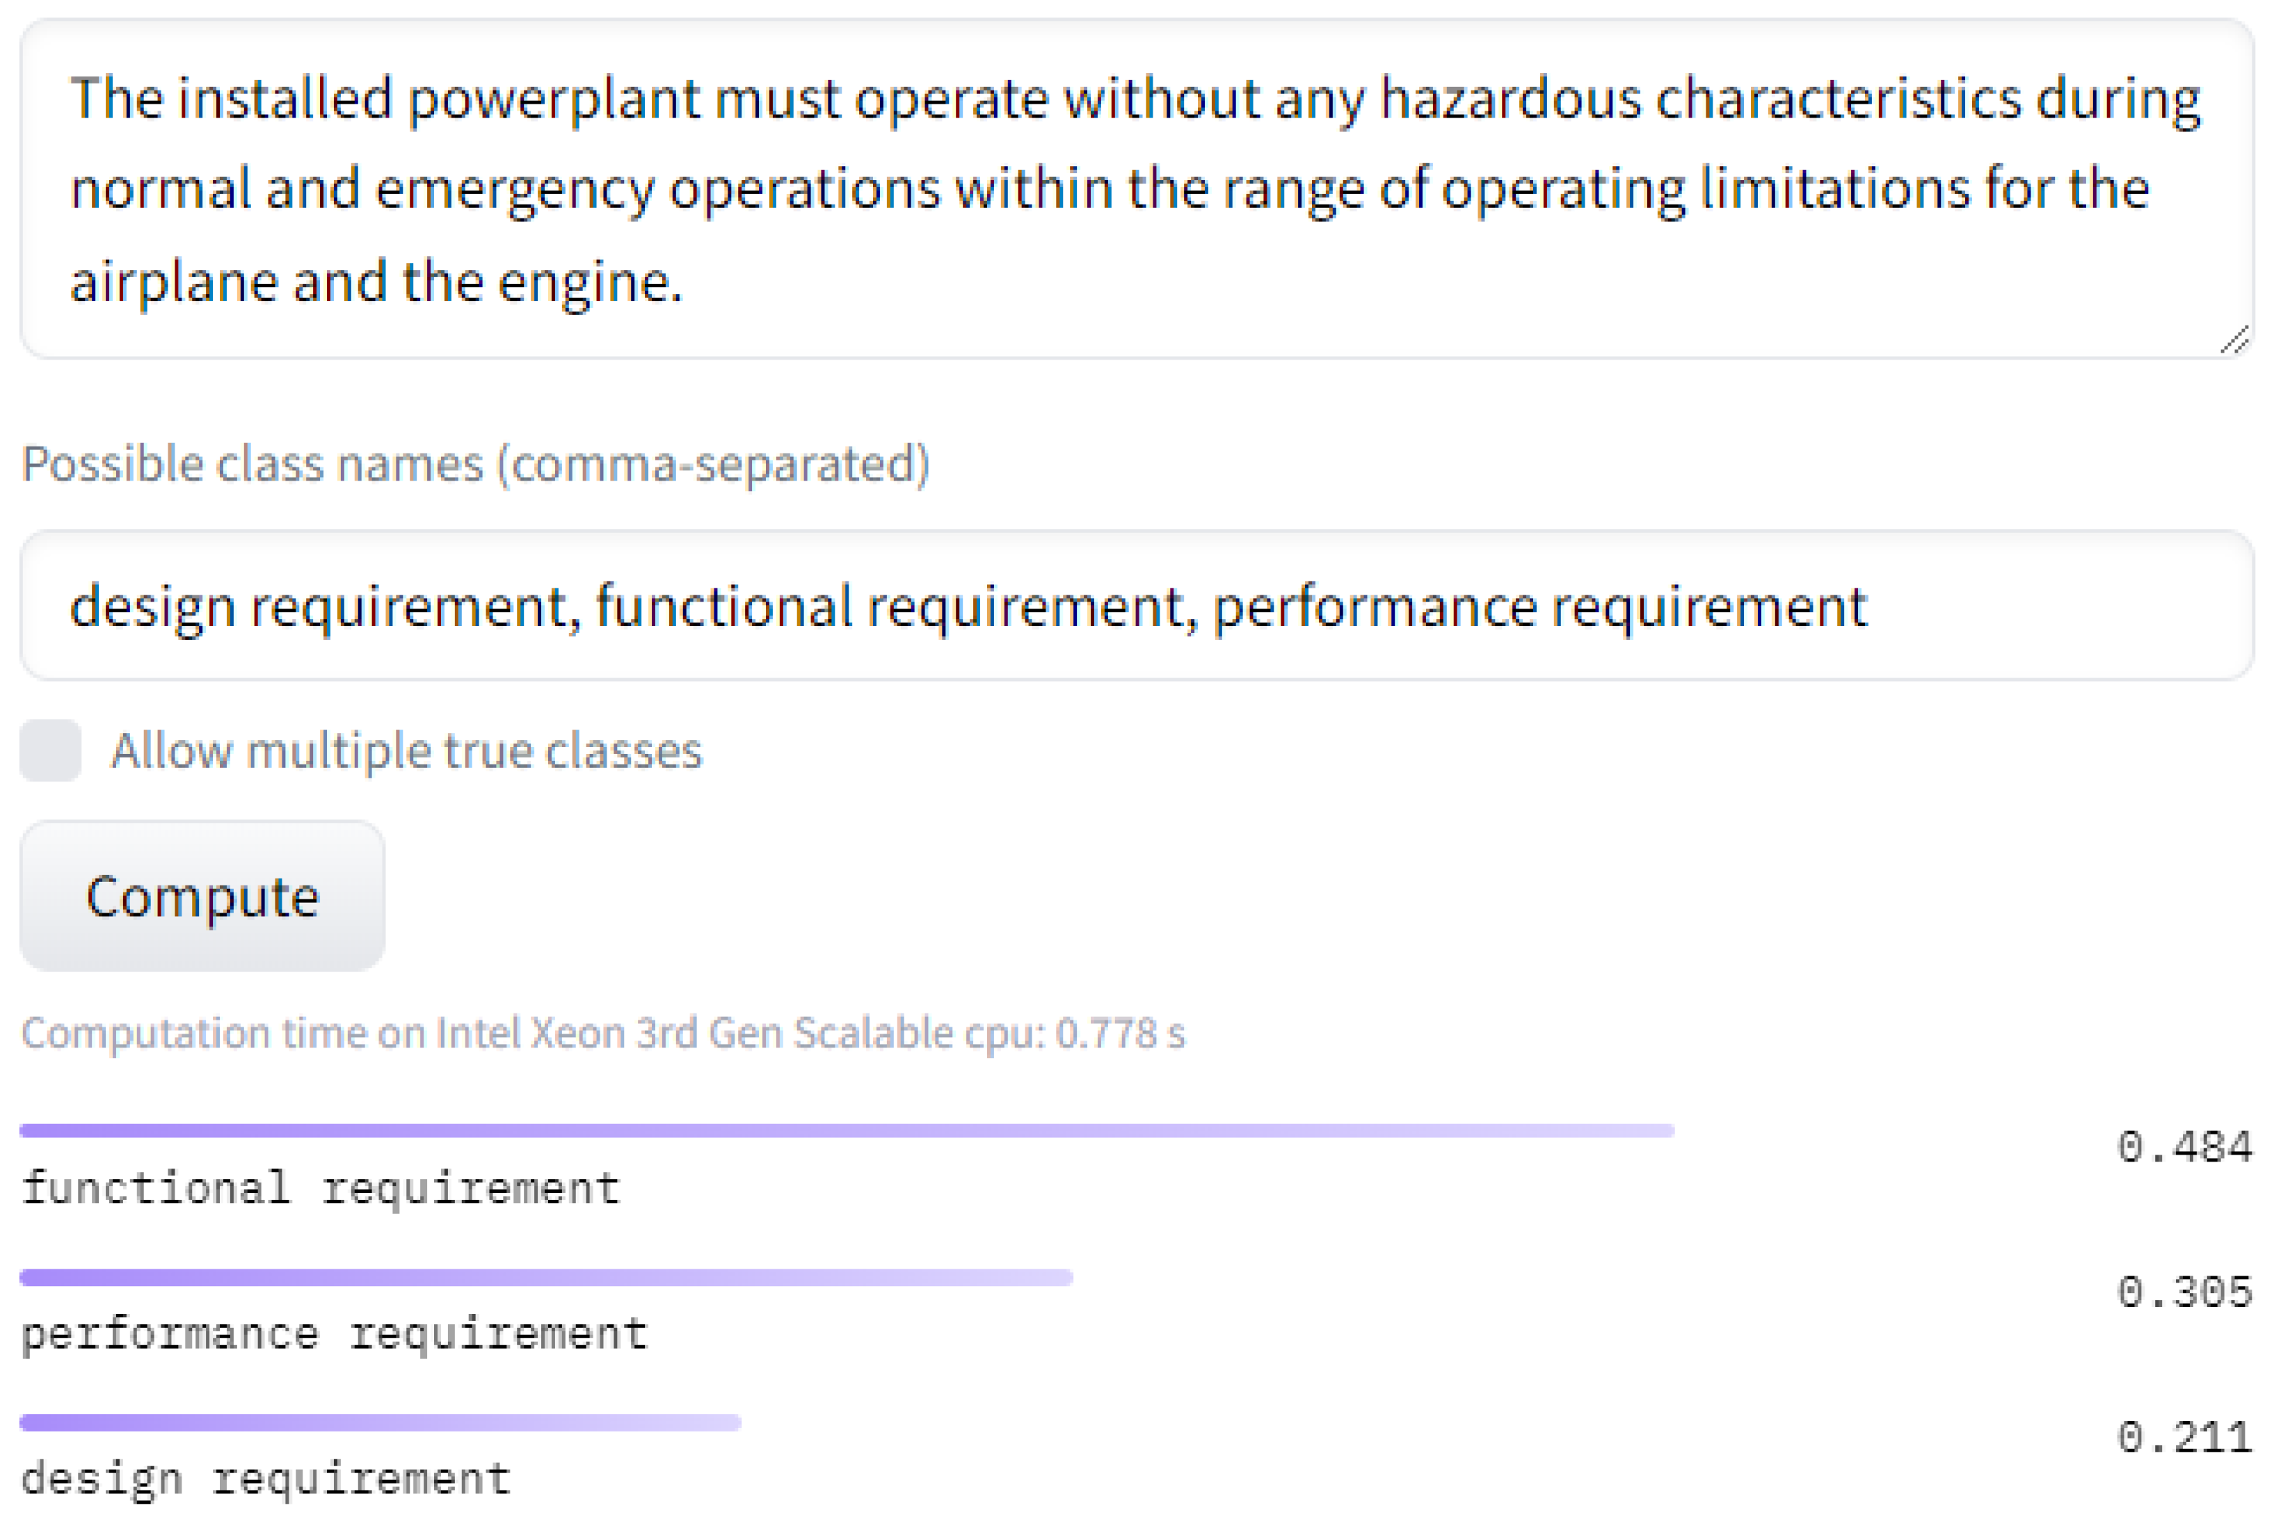Click the word 'hazardous' in the text area

coord(1510,99)
